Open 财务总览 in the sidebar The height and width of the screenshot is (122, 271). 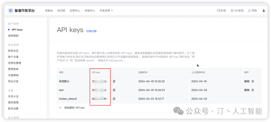click(x=13, y=51)
